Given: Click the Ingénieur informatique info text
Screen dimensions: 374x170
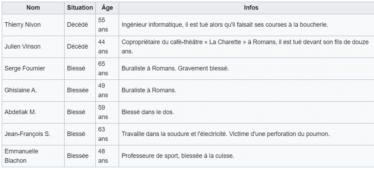Looking at the screenshot, I should click(x=225, y=25).
